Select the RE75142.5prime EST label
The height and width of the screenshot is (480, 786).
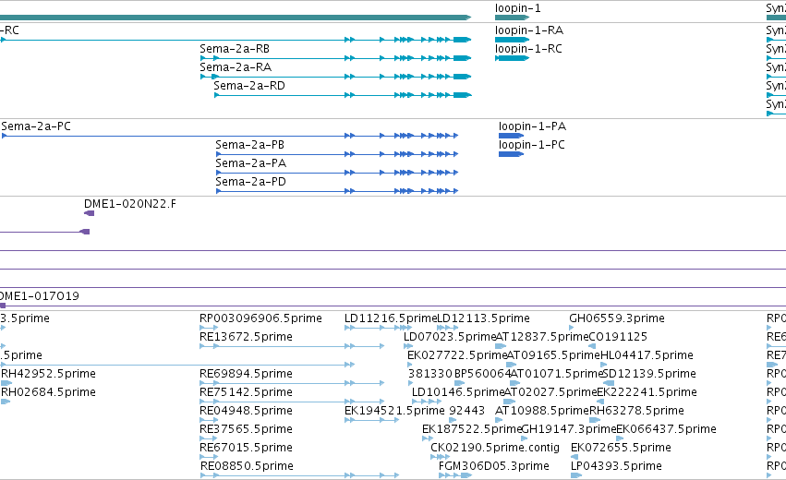[x=246, y=392]
